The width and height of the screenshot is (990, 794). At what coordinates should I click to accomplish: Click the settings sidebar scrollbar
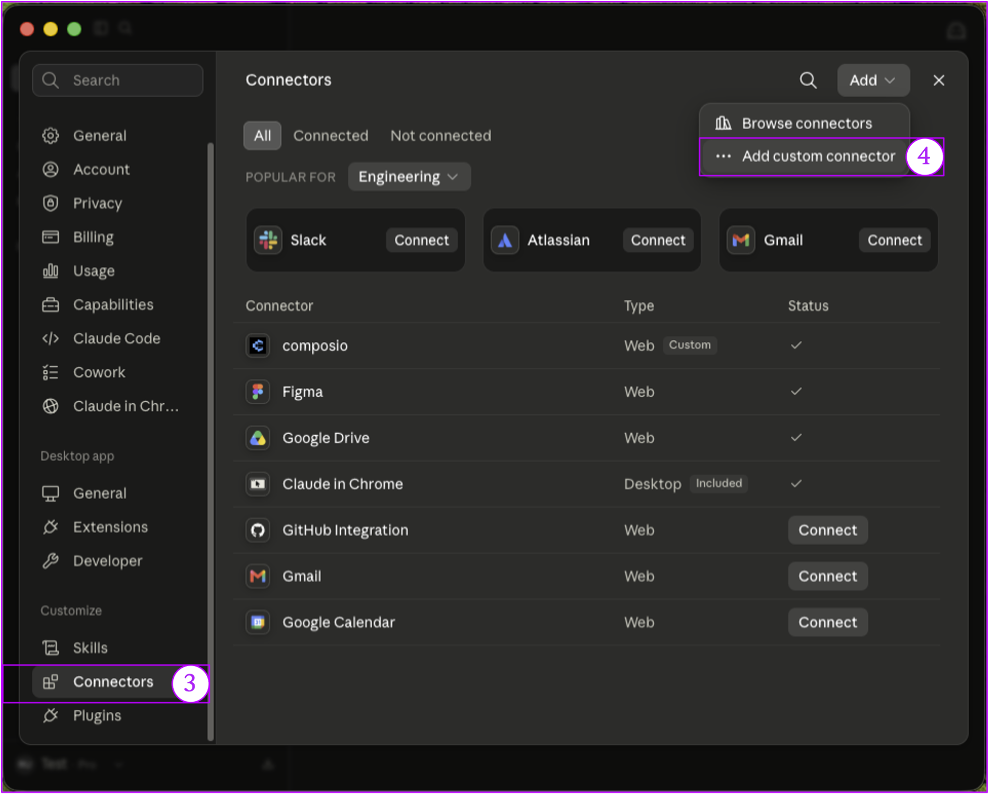point(210,441)
